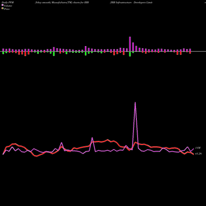Click the Price legend red-green swatch

tap(2, 8)
